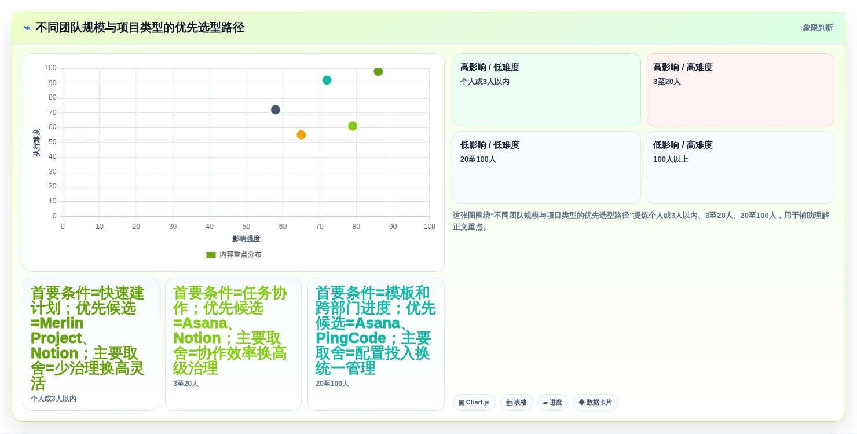
Task: Toggle the 内容重点分布 legend item
Action: click(233, 254)
